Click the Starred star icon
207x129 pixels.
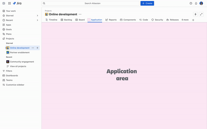coord(4,16)
